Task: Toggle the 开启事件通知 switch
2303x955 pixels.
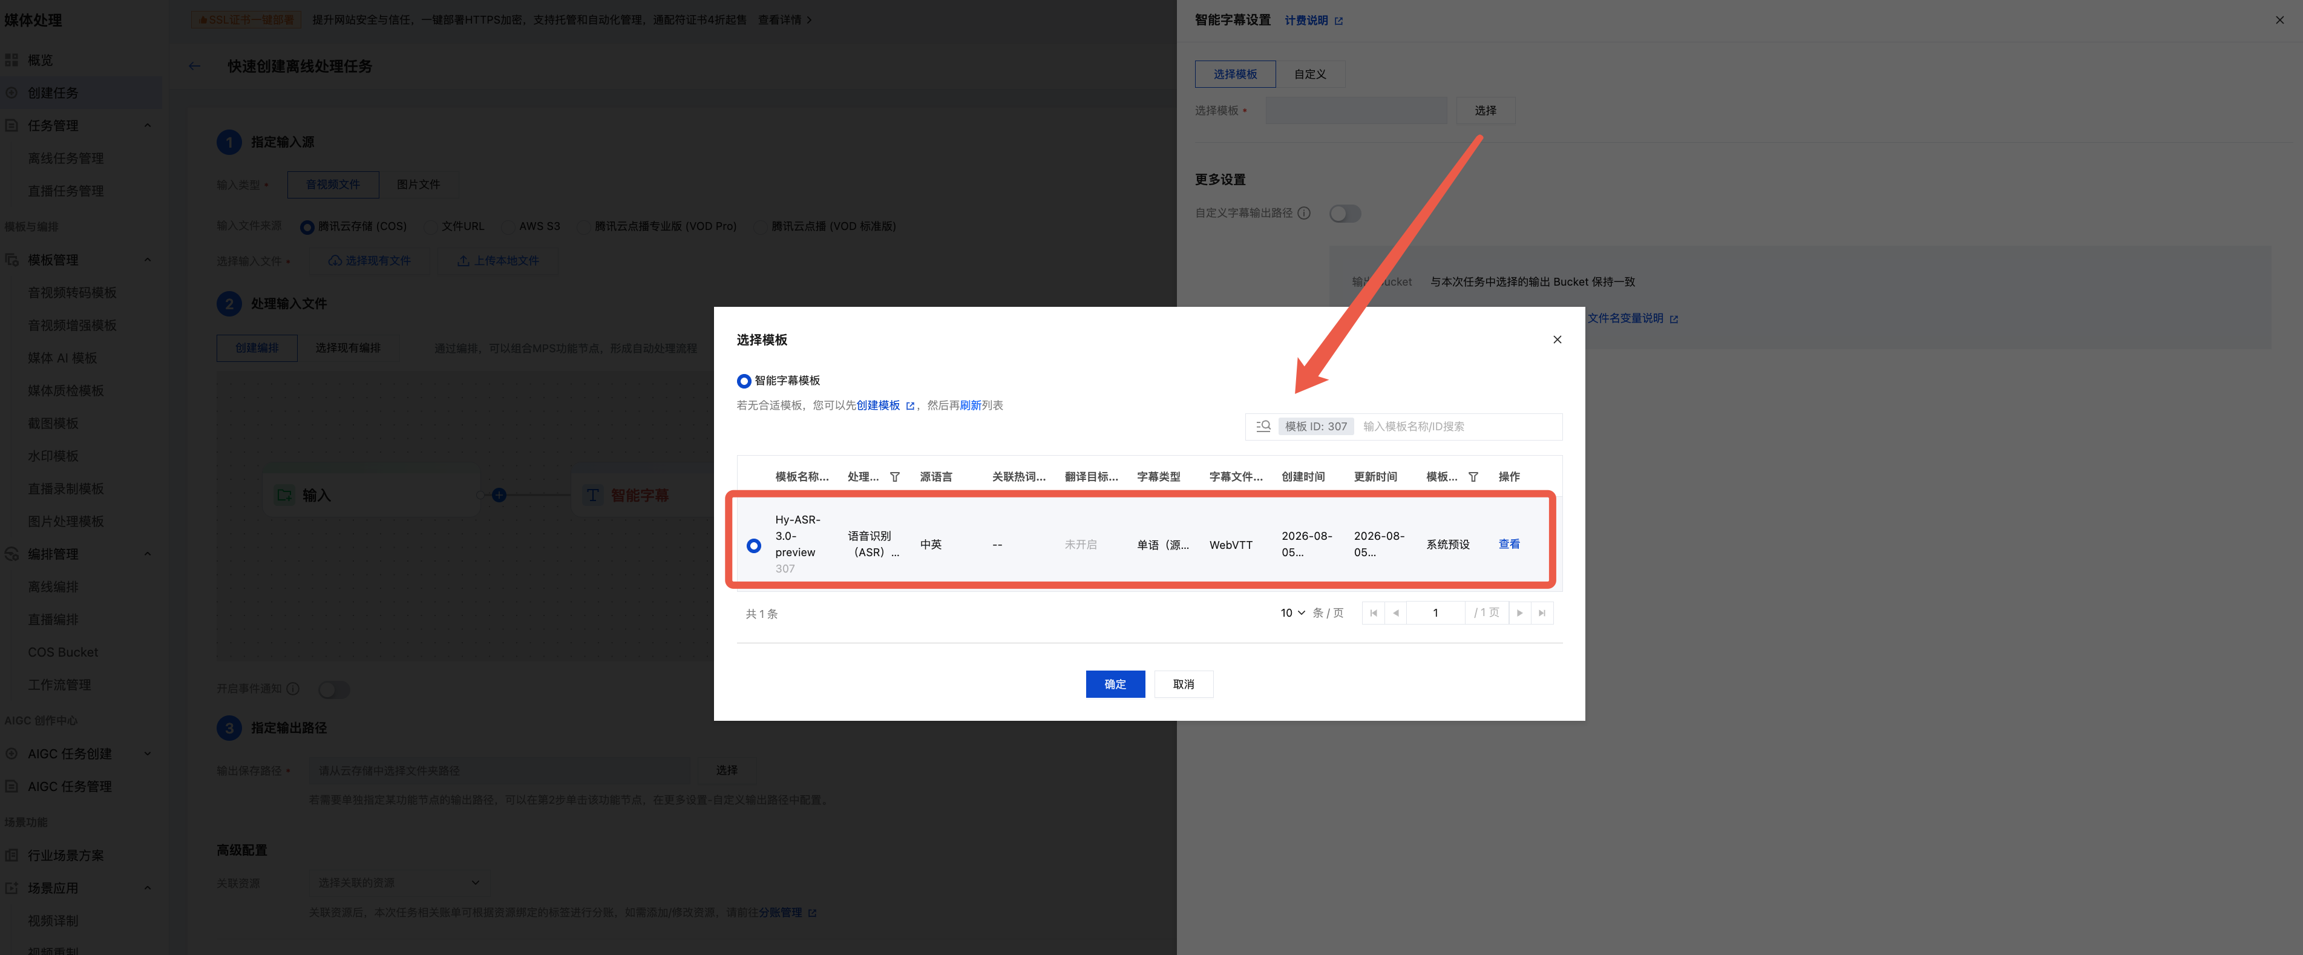Action: (335, 689)
